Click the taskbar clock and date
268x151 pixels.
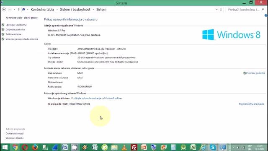[260, 147]
